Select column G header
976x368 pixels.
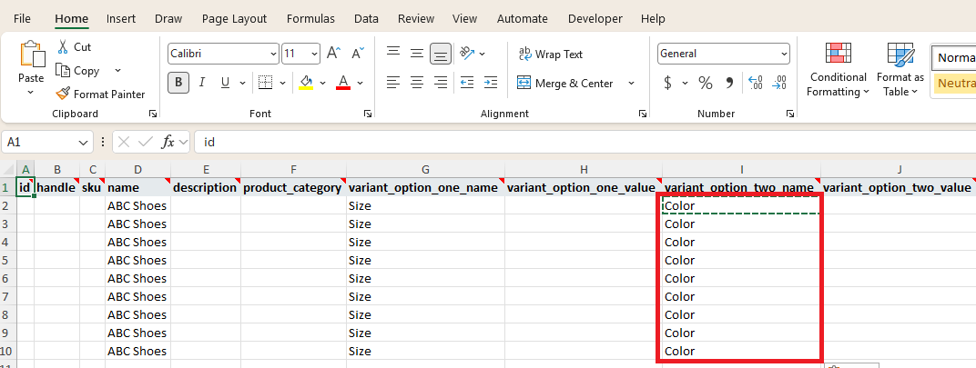[425, 169]
